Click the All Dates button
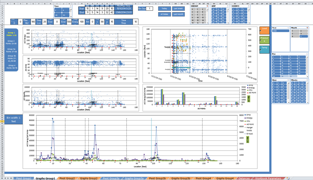The width and height of the screenshot is (313, 180). click(x=165, y=14)
